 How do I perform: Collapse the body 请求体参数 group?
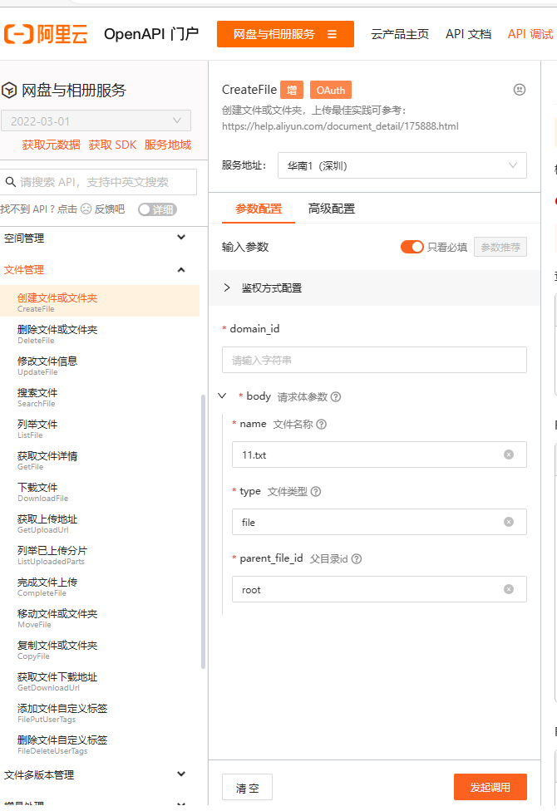pyautogui.click(x=223, y=396)
